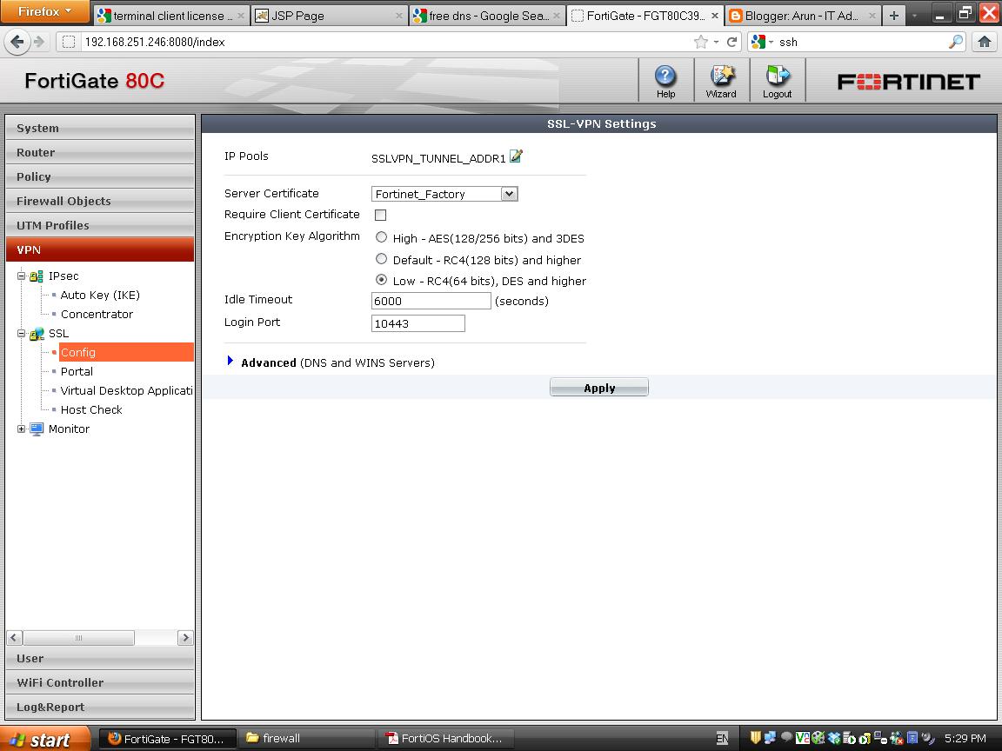
Task: Open the UTM Profiles menu section
Action: pos(100,225)
